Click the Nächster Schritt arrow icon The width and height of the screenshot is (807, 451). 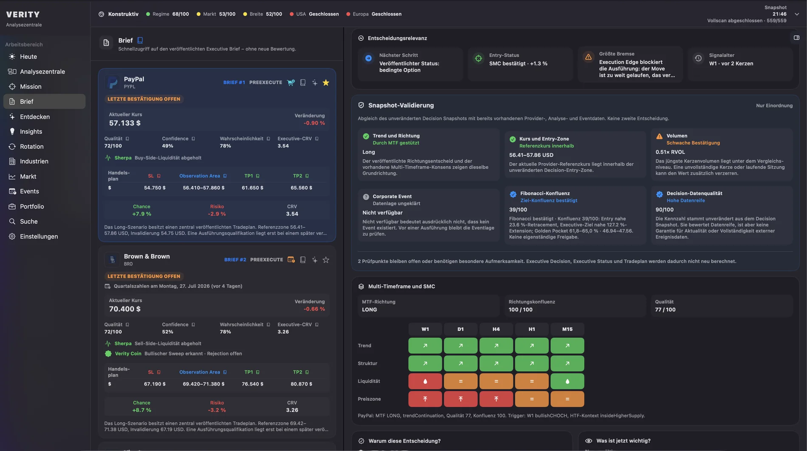coord(369,58)
